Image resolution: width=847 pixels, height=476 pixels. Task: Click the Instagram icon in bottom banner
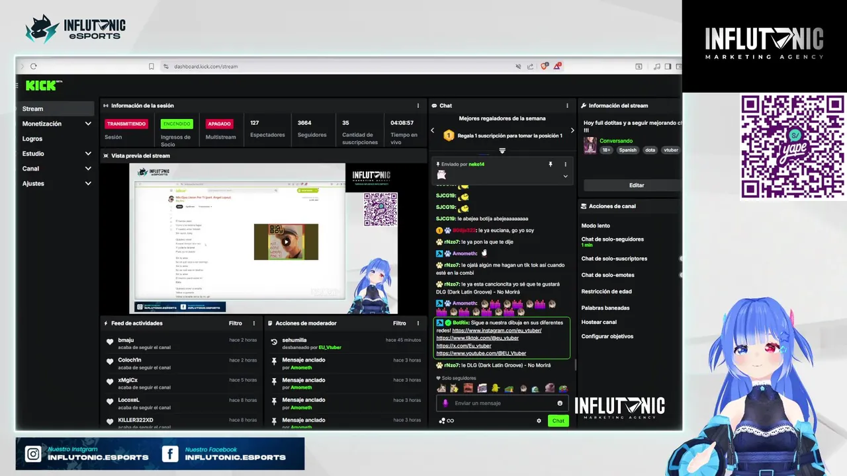point(33,454)
